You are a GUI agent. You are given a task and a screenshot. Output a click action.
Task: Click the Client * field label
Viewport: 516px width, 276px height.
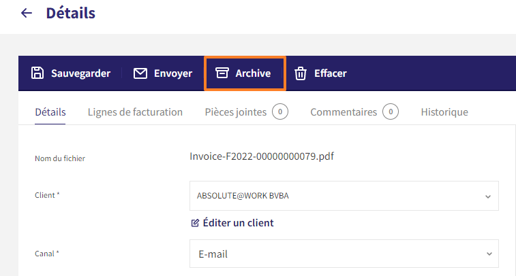pos(47,195)
